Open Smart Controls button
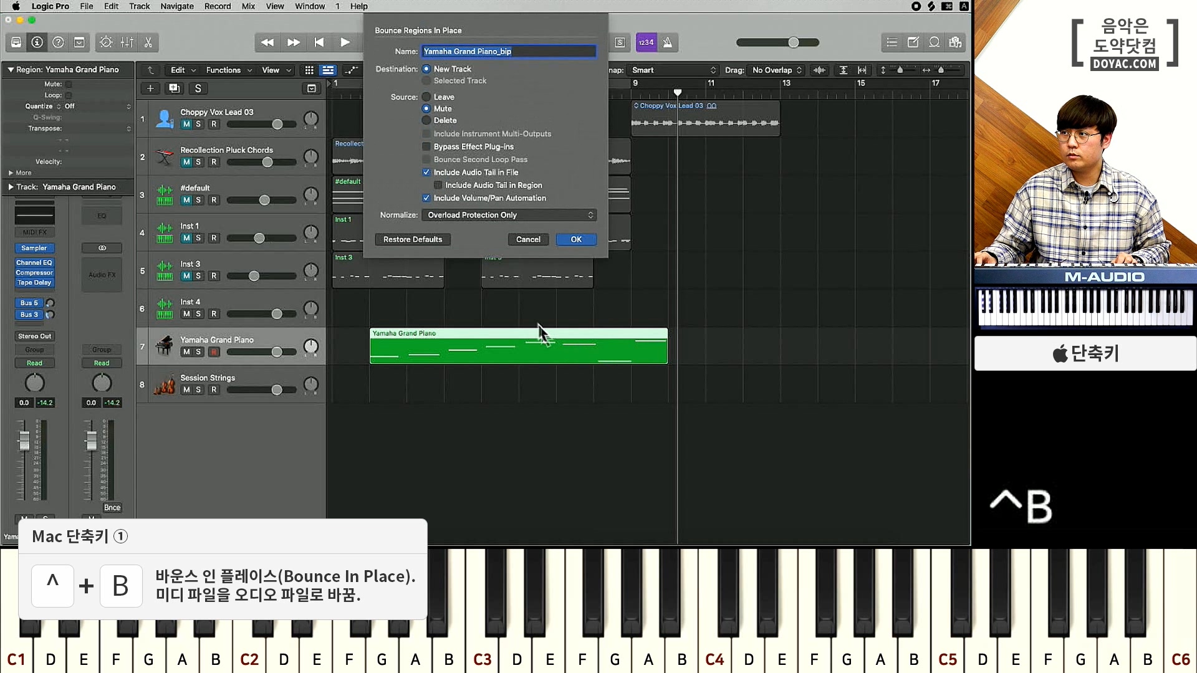This screenshot has width=1197, height=673. tap(106, 42)
